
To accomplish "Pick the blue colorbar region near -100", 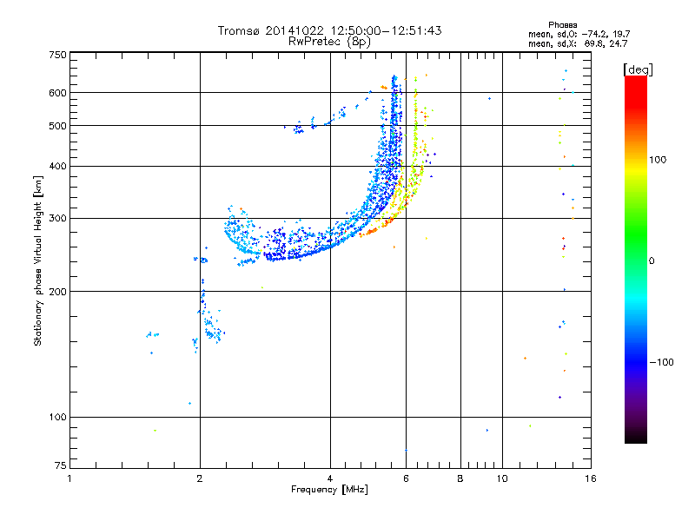I will coord(635,360).
